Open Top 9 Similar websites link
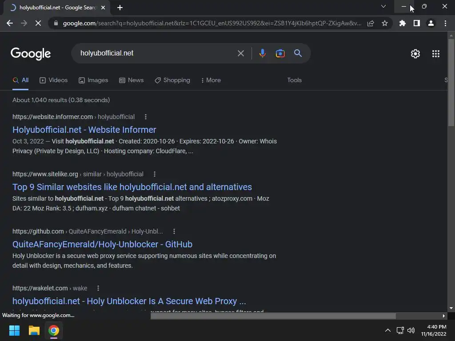Screen dimensions: 455x341 coord(132,187)
